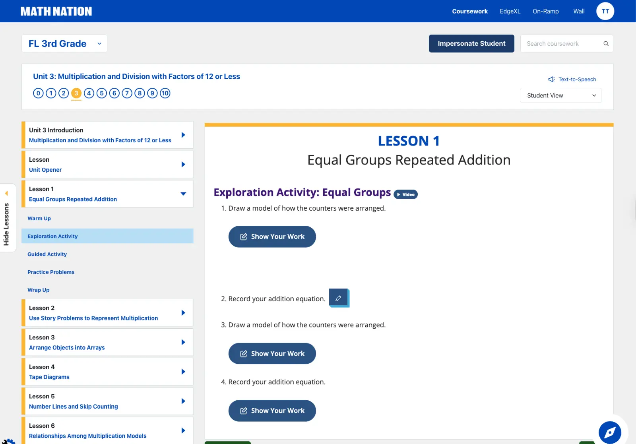Jump to unit section 10 circle

(165, 93)
